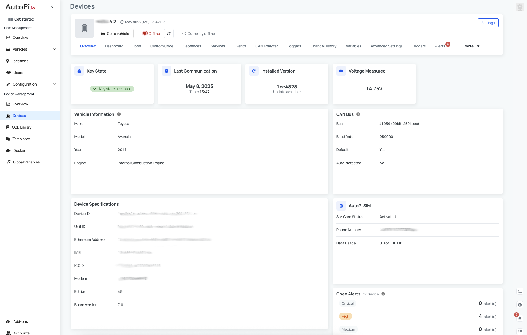Go to the Docker section

pyautogui.click(x=19, y=150)
